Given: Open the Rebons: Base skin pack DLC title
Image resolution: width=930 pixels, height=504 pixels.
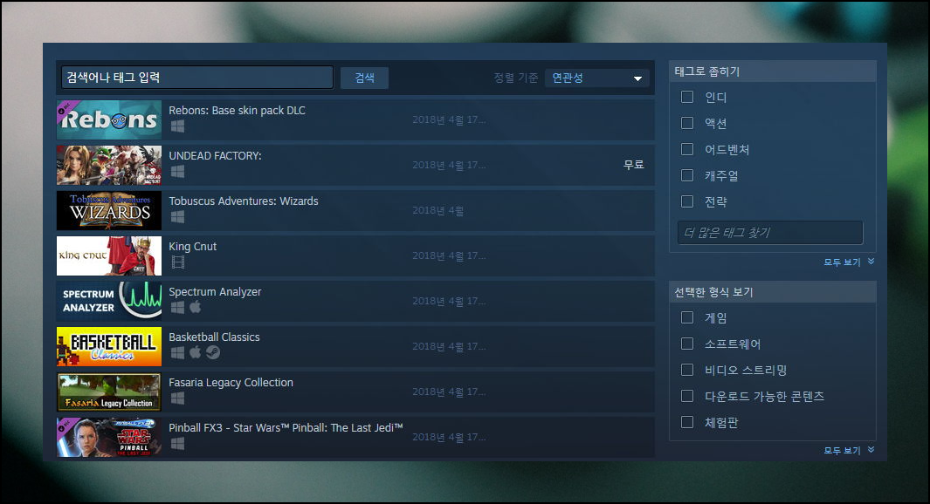Looking at the screenshot, I should pos(237,110).
